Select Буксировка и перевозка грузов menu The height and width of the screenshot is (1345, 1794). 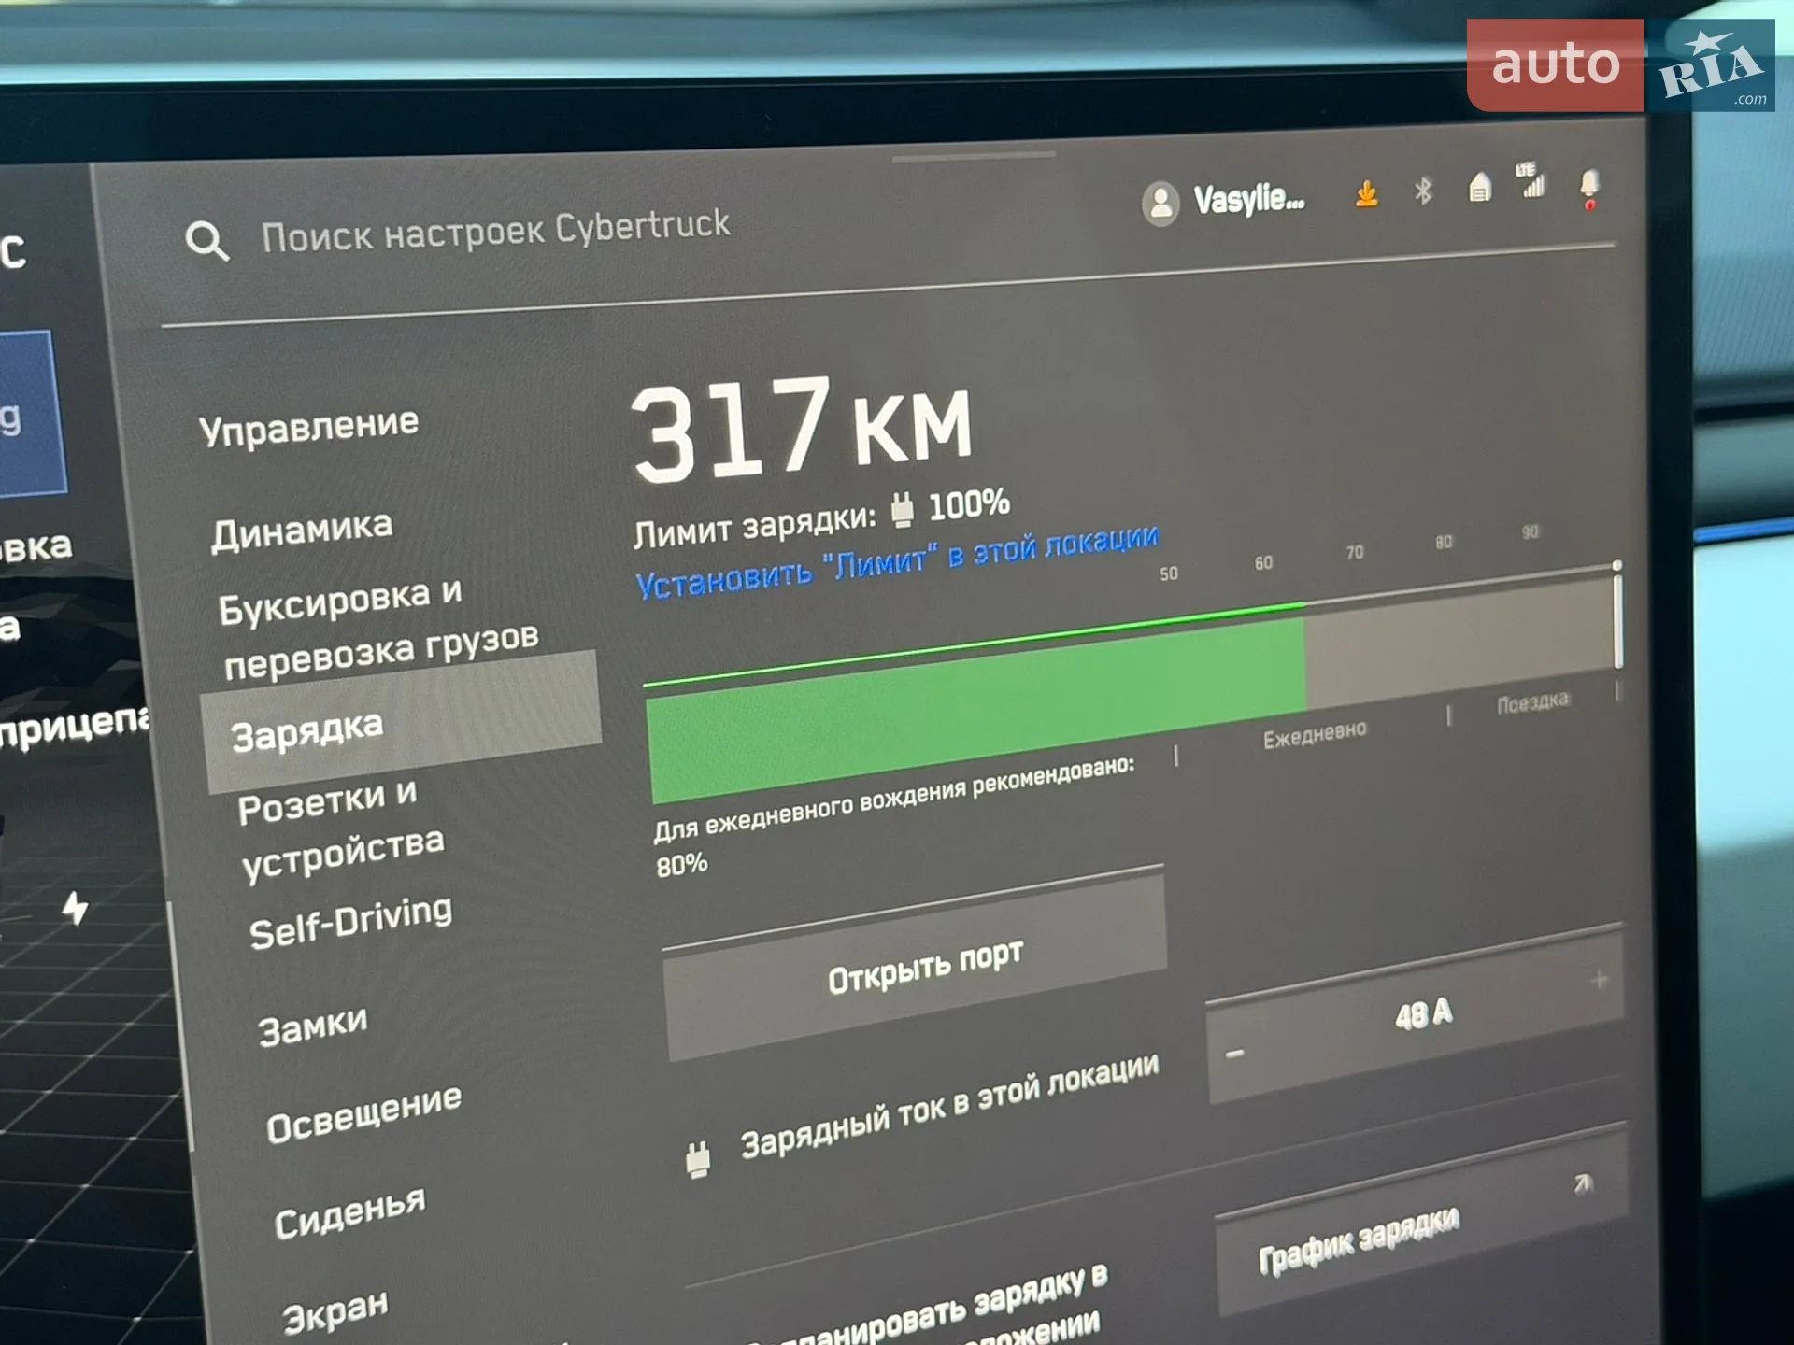pyautogui.click(x=378, y=628)
